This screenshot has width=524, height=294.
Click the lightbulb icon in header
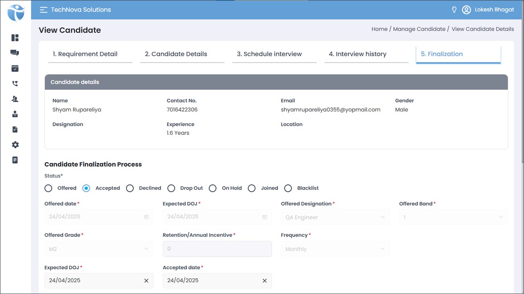454,10
